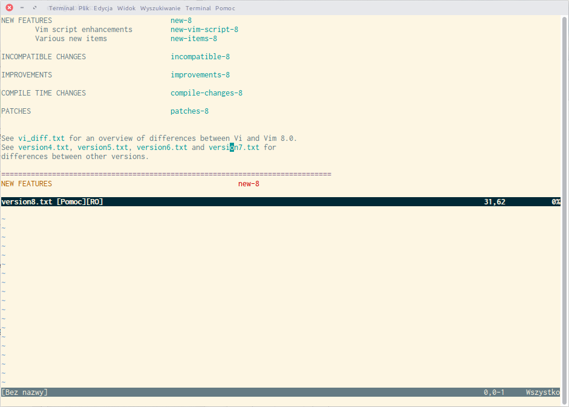Open the version7.txt help link
The height and width of the screenshot is (407, 569).
(234, 148)
